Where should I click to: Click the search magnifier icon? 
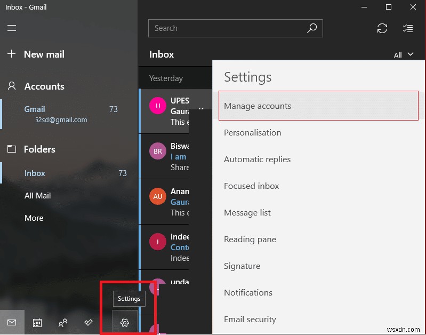[x=312, y=28]
